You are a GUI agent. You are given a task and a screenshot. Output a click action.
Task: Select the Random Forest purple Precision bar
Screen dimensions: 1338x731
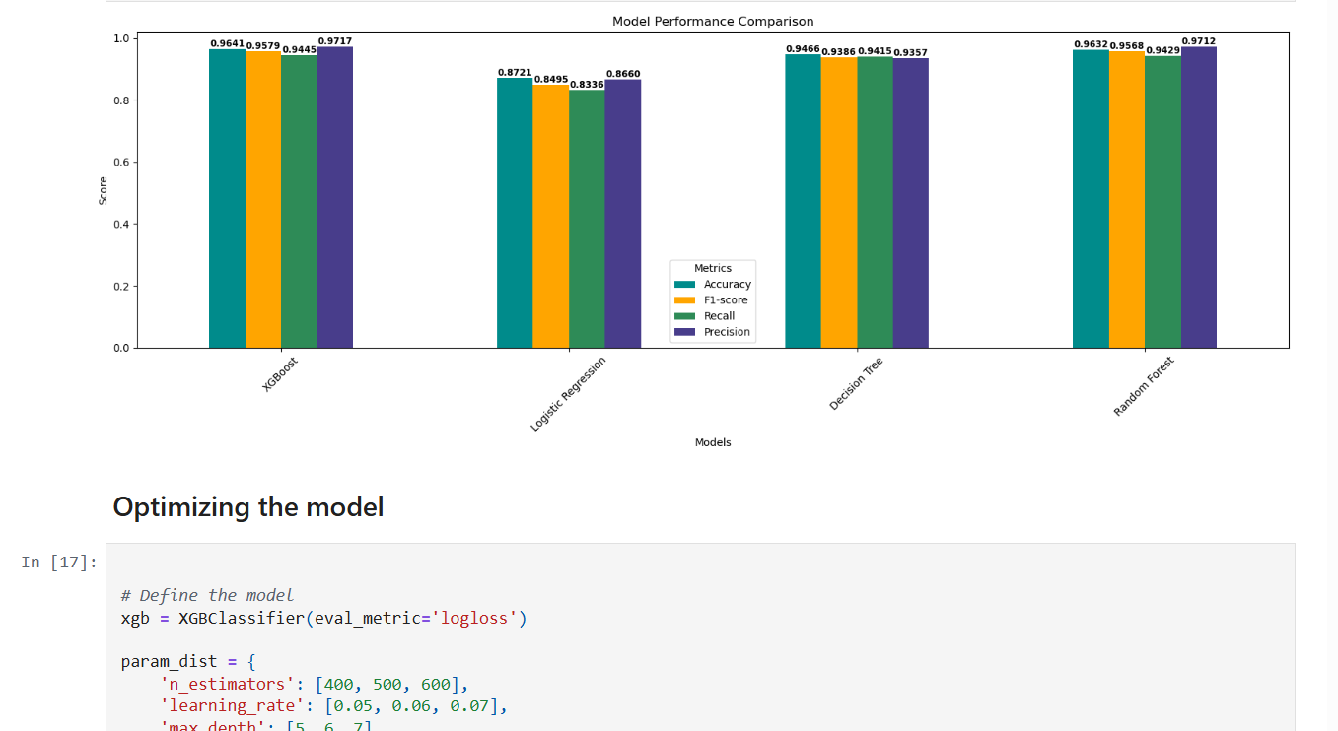click(1198, 197)
